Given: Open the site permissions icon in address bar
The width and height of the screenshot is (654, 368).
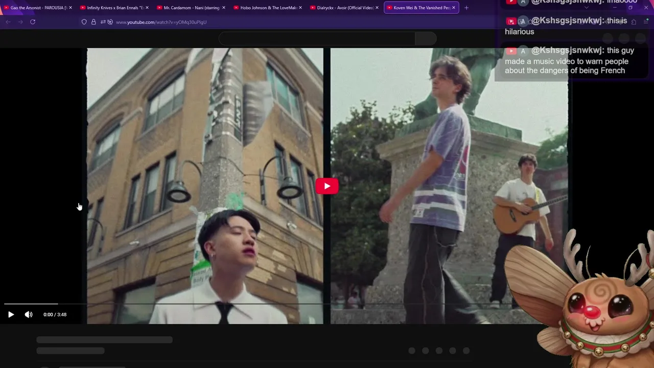Looking at the screenshot, I should tap(103, 22).
